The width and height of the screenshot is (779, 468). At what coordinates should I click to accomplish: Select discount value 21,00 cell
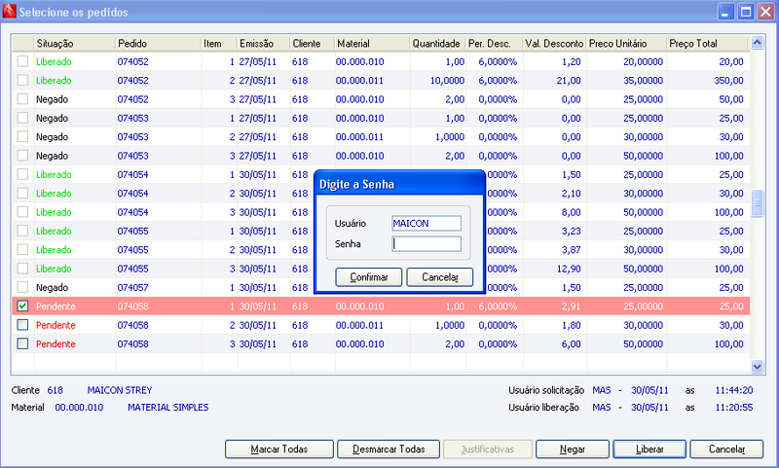pos(569,81)
